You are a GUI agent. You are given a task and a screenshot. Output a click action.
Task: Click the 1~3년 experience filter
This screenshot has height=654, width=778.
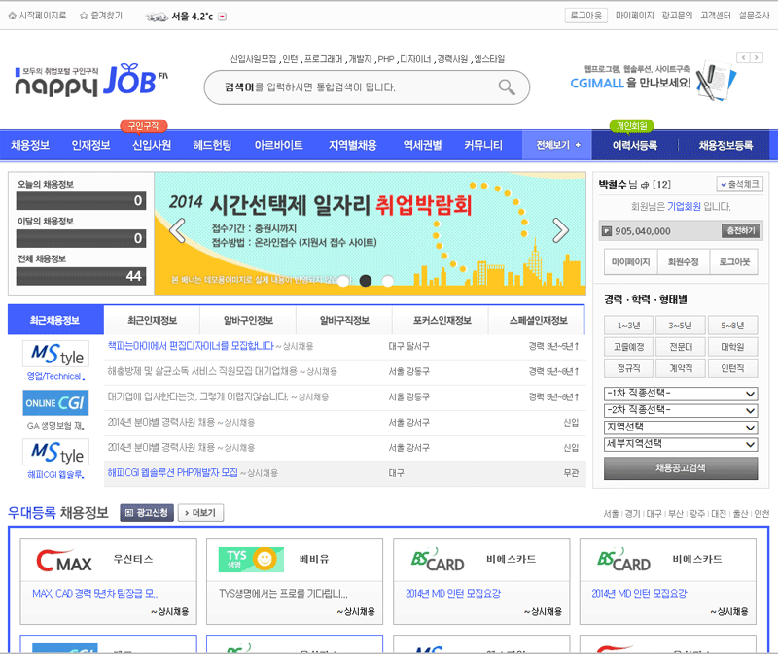628,326
